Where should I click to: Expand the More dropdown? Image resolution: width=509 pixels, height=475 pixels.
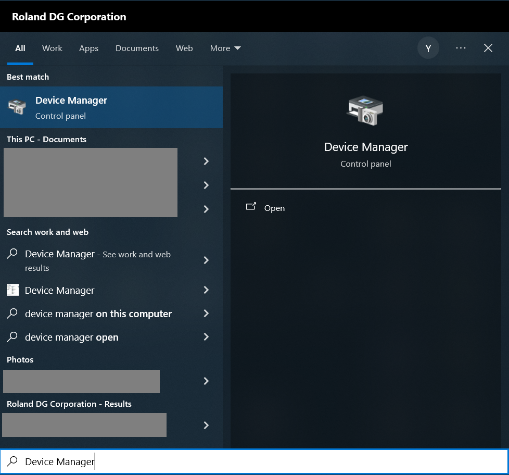[x=225, y=48]
